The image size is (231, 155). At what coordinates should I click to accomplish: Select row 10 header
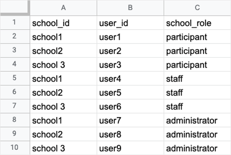15,148
